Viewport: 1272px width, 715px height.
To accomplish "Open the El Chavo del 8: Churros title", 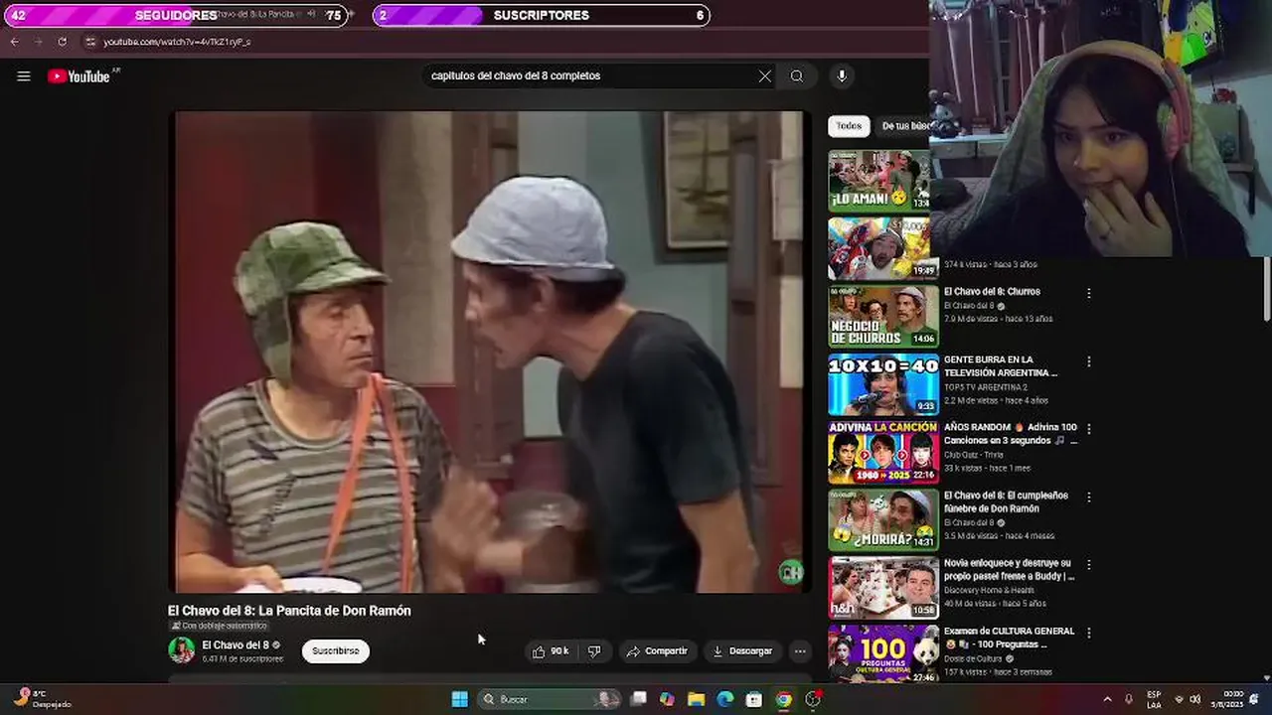I will tap(992, 292).
